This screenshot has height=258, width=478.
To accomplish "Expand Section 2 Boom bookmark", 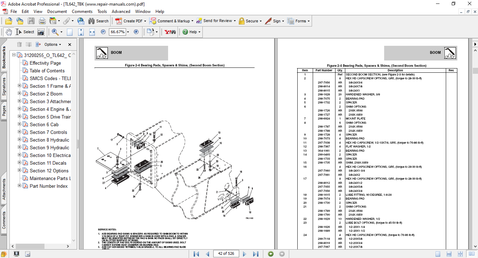I will click(20, 94).
